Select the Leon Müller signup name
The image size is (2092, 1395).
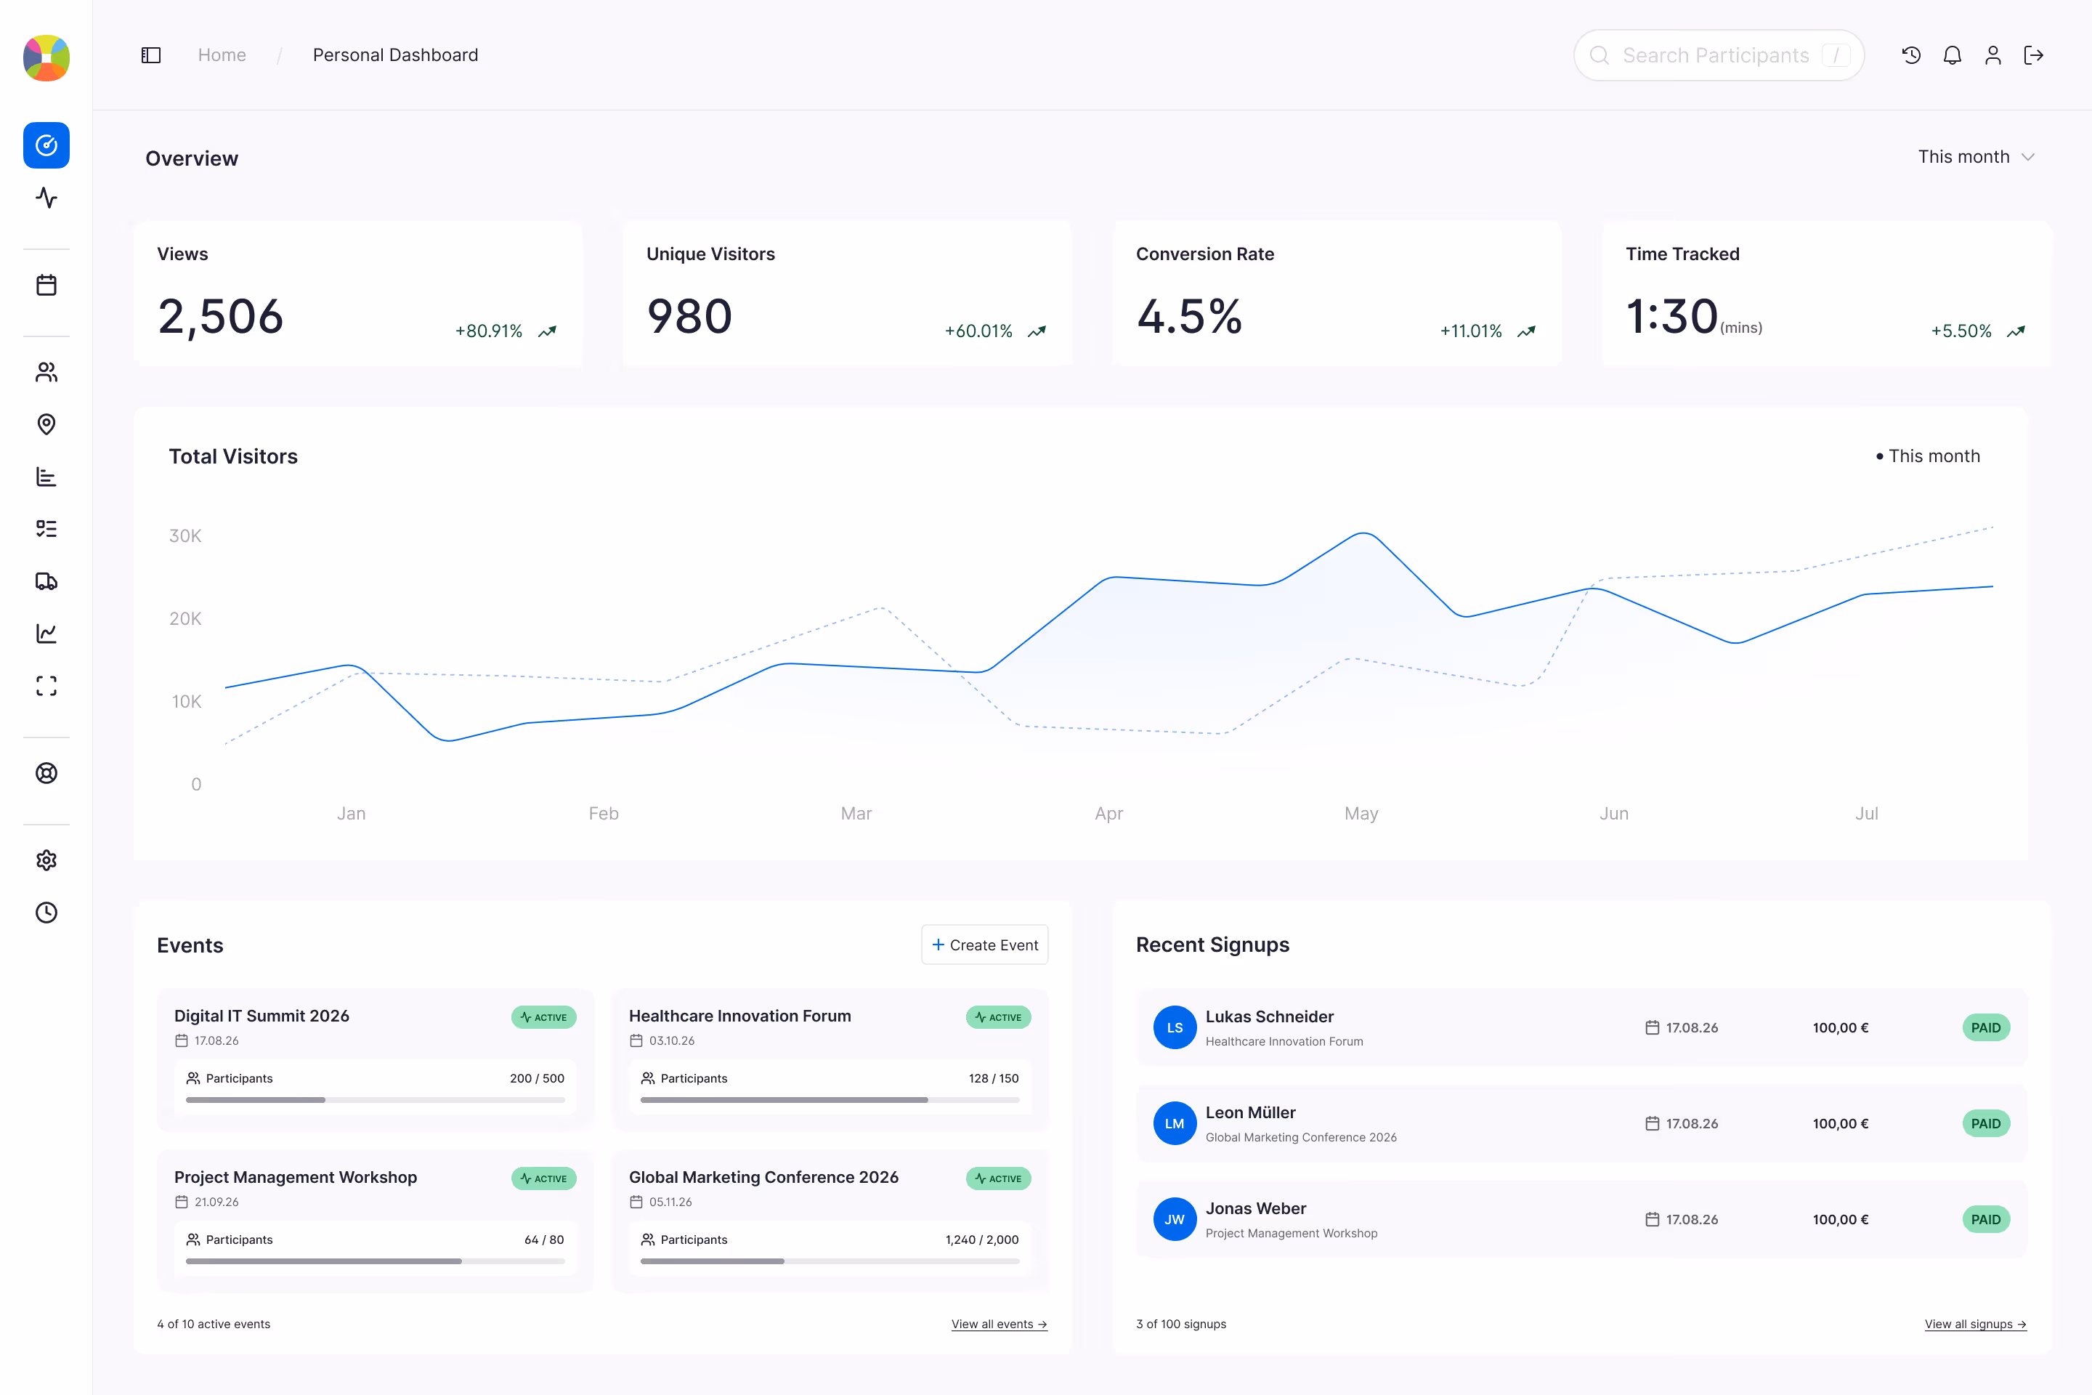[x=1251, y=1113]
